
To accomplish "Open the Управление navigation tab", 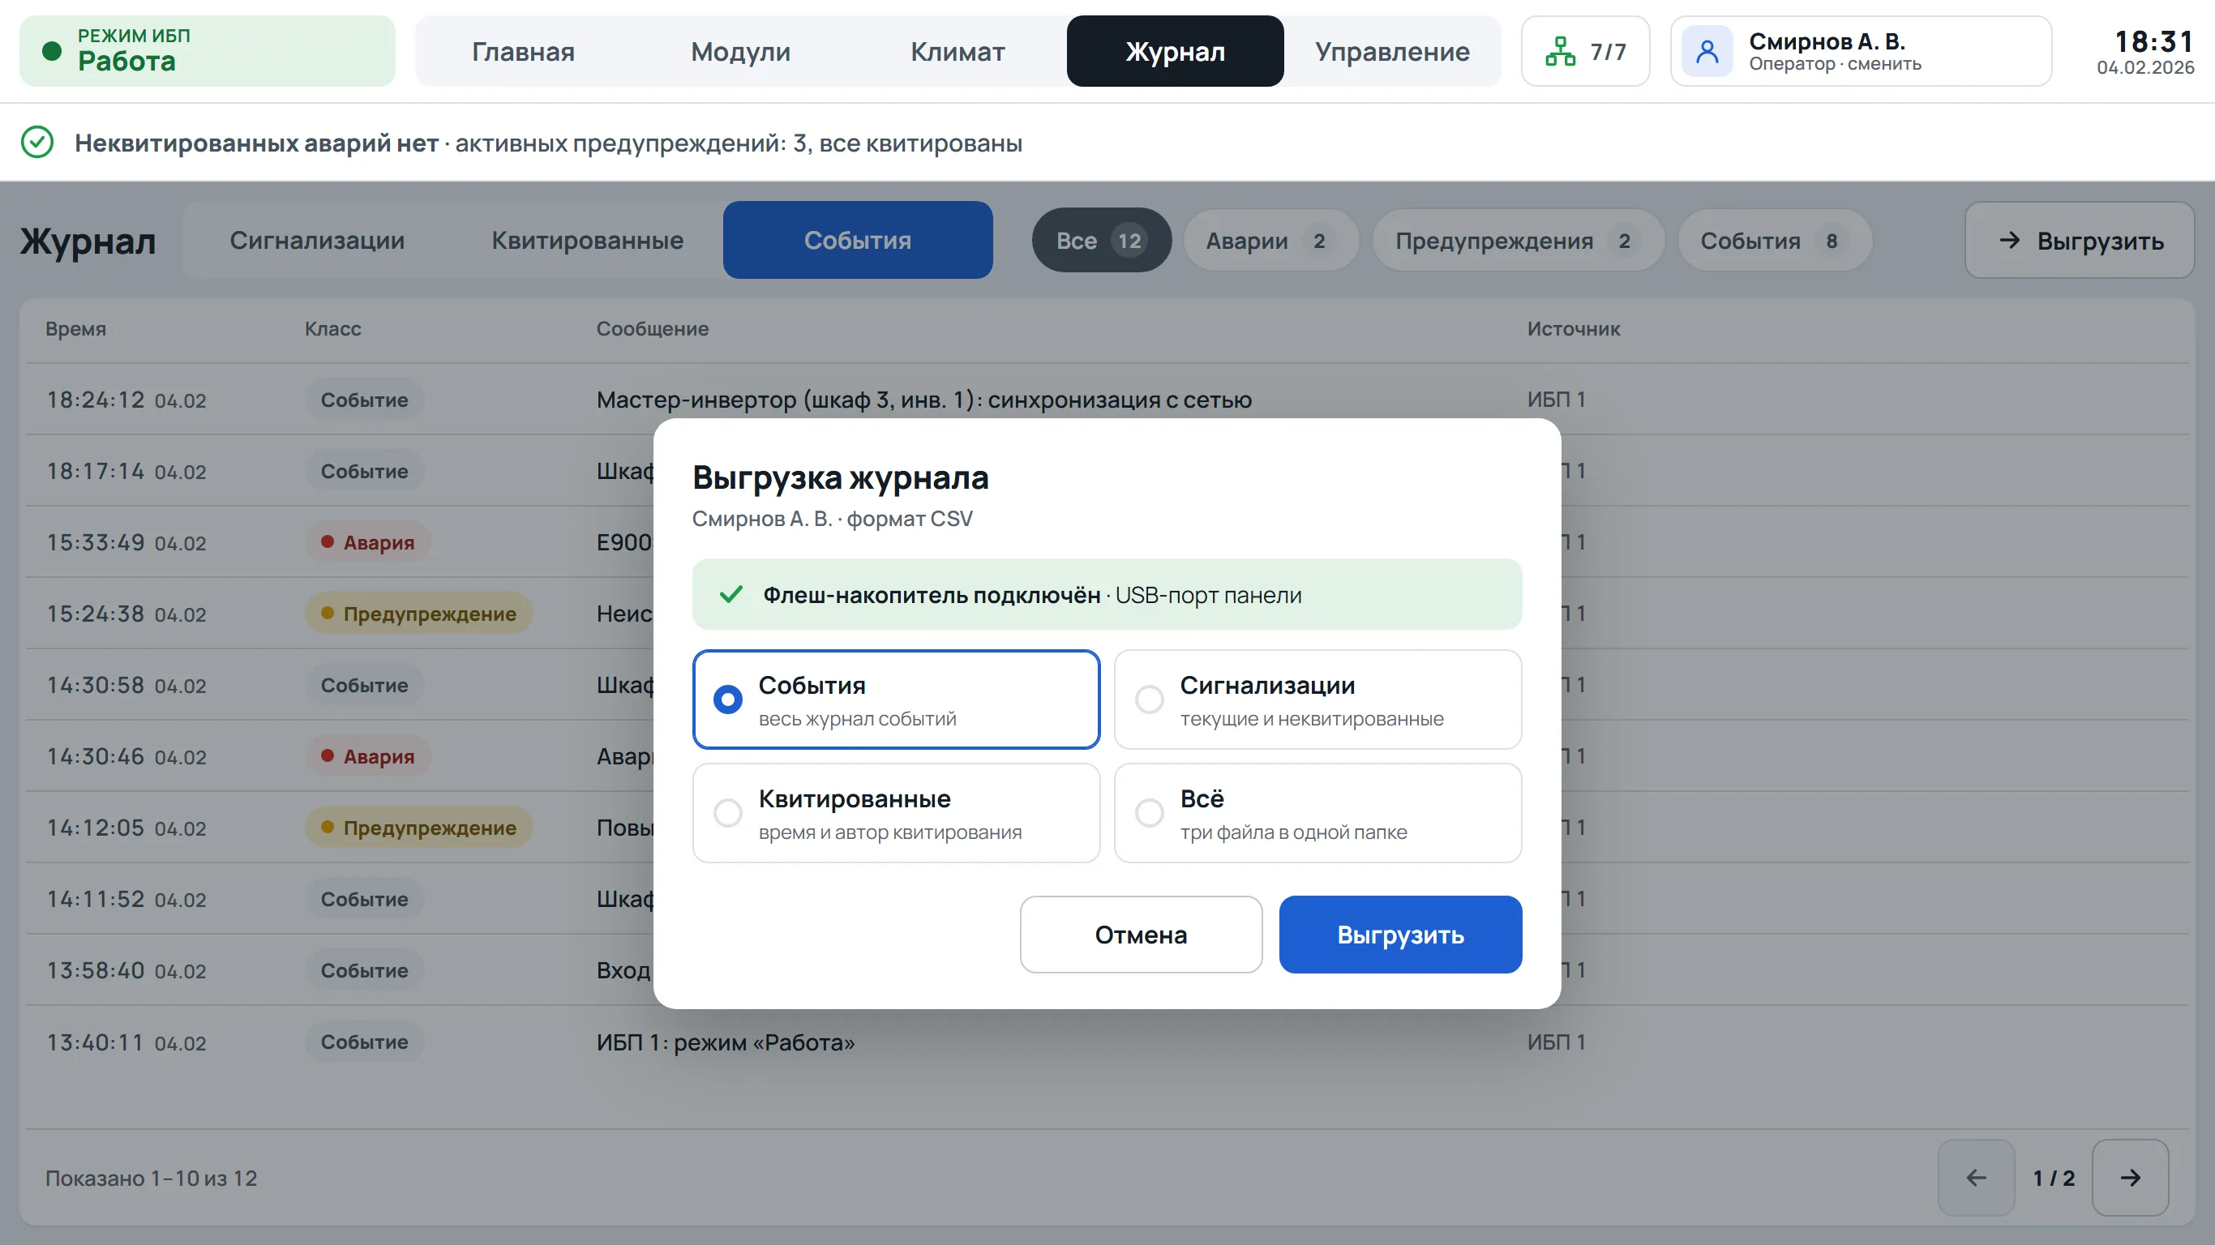I will pyautogui.click(x=1392, y=52).
